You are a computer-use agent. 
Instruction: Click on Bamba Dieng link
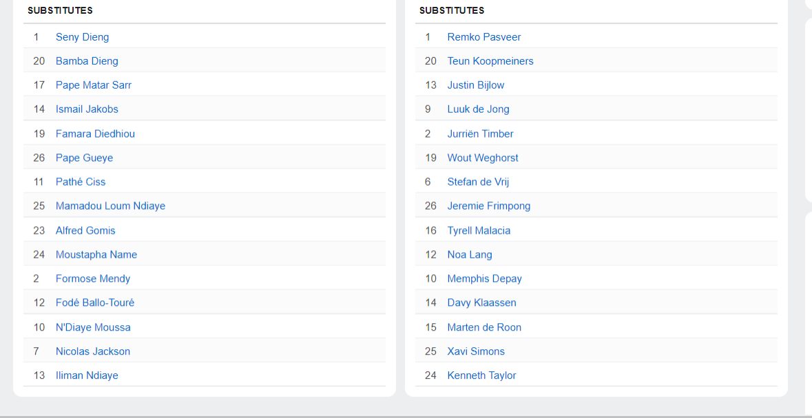pyautogui.click(x=87, y=61)
